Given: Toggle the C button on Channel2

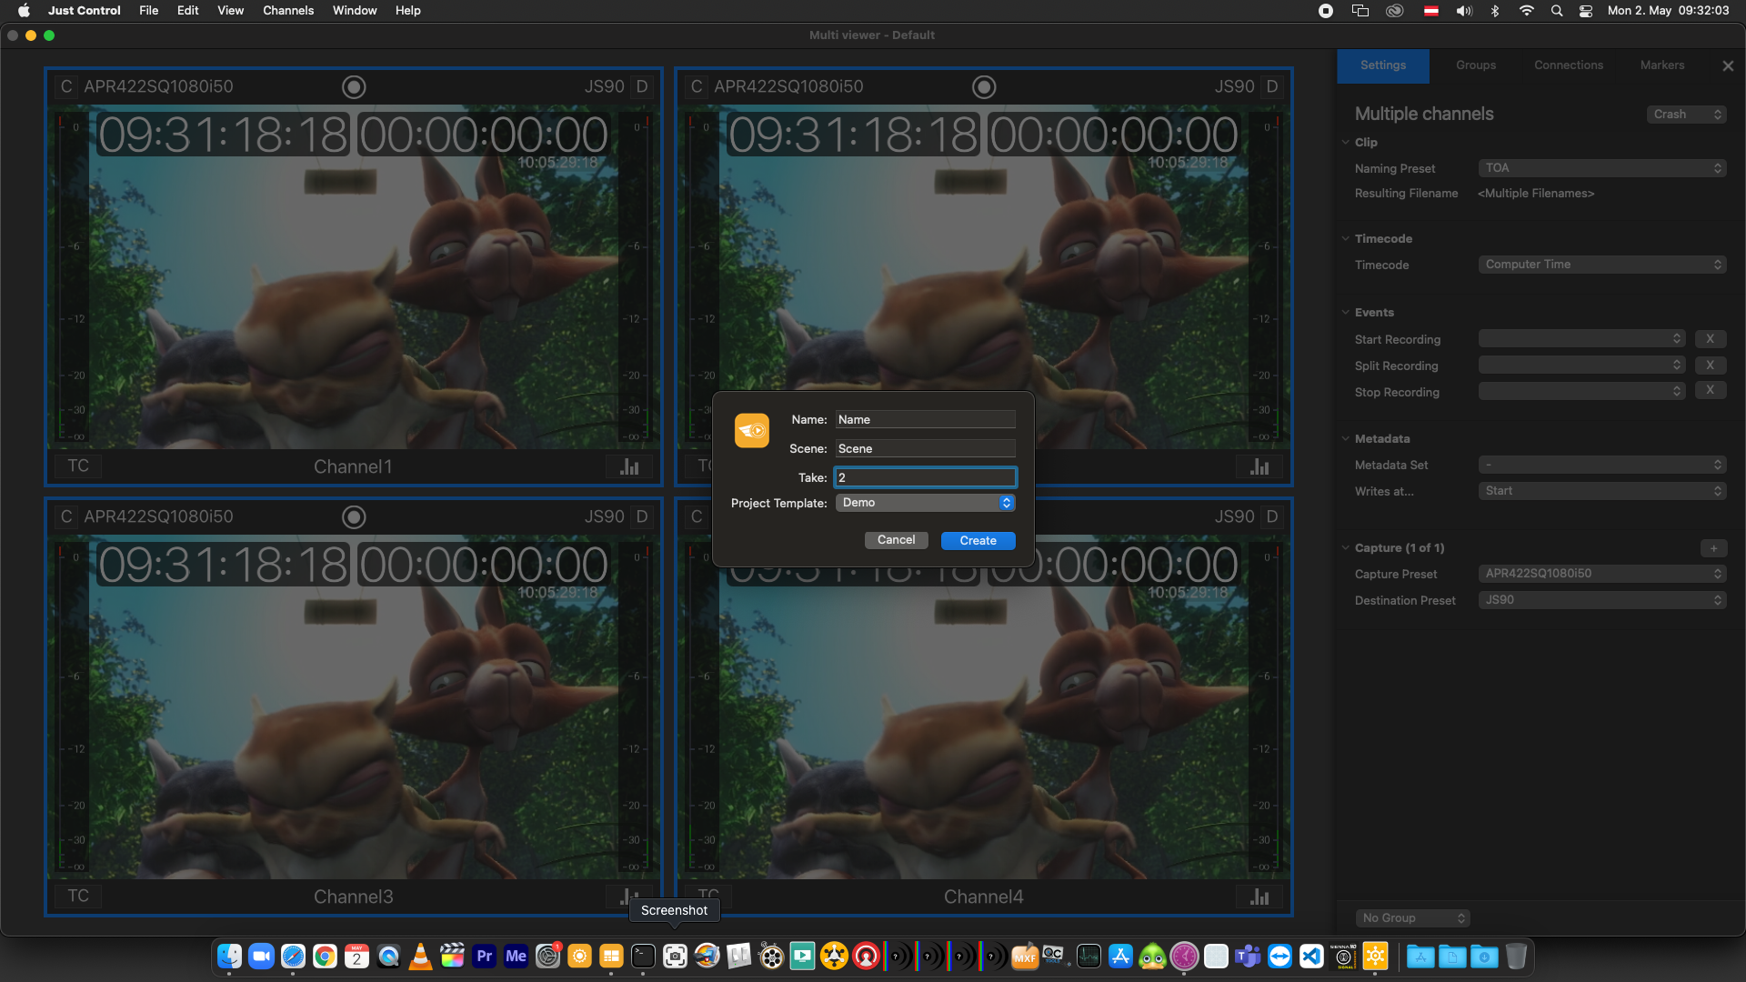Looking at the screenshot, I should (x=697, y=86).
